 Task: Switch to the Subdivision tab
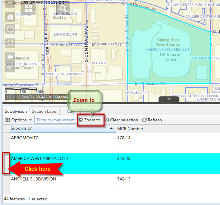point(16,111)
